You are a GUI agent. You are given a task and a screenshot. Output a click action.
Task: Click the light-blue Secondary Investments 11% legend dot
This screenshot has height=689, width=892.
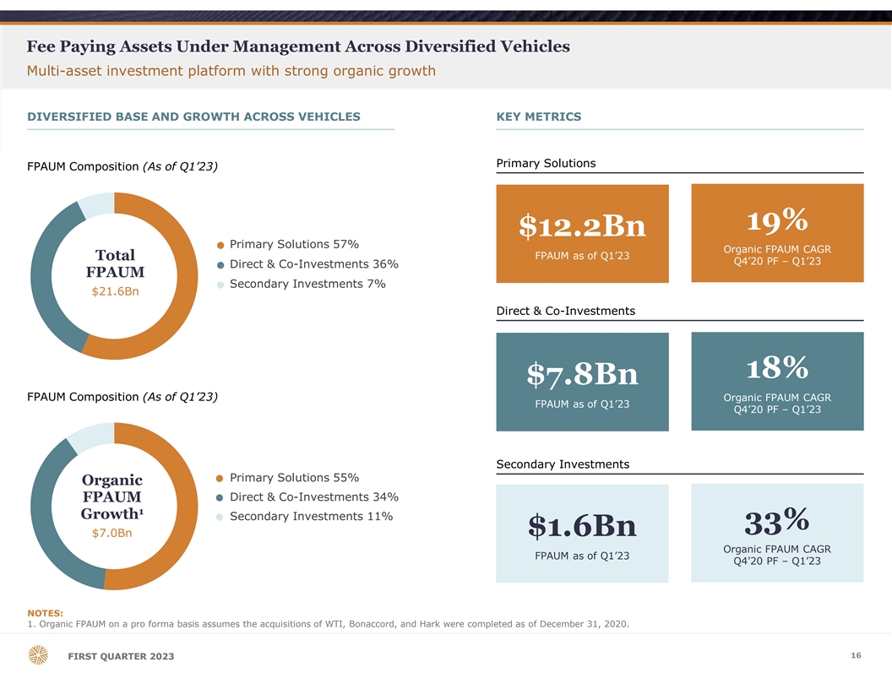coord(220,518)
